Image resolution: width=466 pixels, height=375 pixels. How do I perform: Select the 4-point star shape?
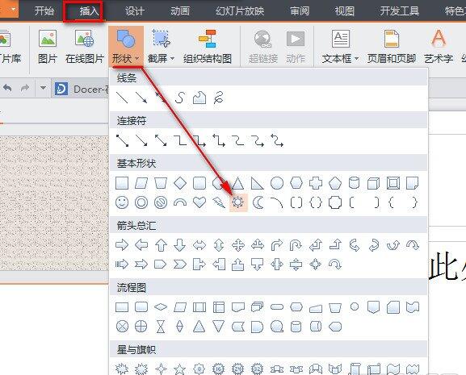(161, 369)
